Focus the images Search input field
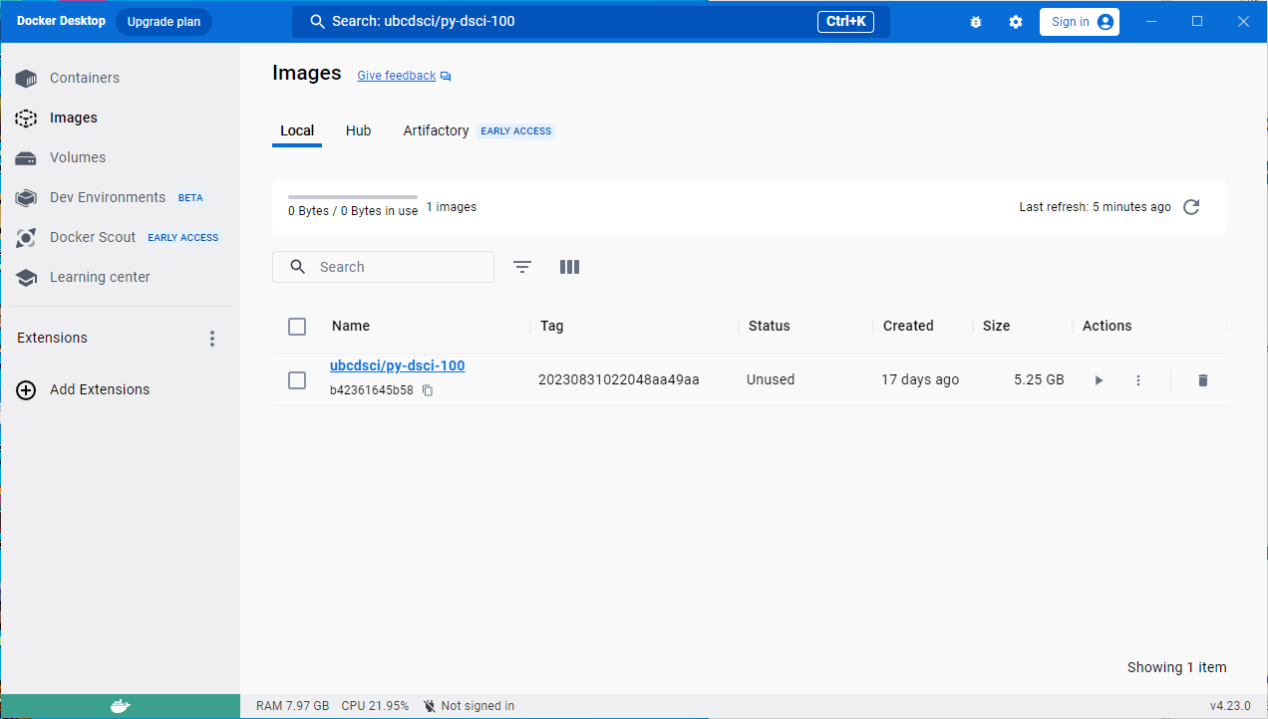 tap(383, 267)
